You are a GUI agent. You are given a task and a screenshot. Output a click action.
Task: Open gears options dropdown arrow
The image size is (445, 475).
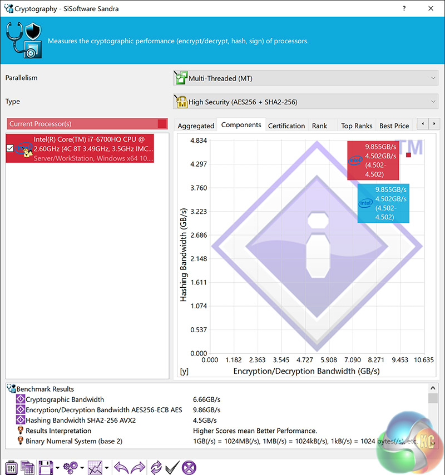coord(82,468)
